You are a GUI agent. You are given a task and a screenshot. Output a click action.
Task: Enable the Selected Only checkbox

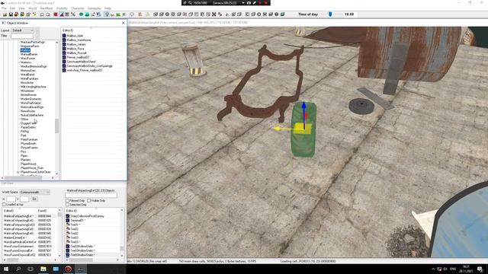click(x=67, y=205)
